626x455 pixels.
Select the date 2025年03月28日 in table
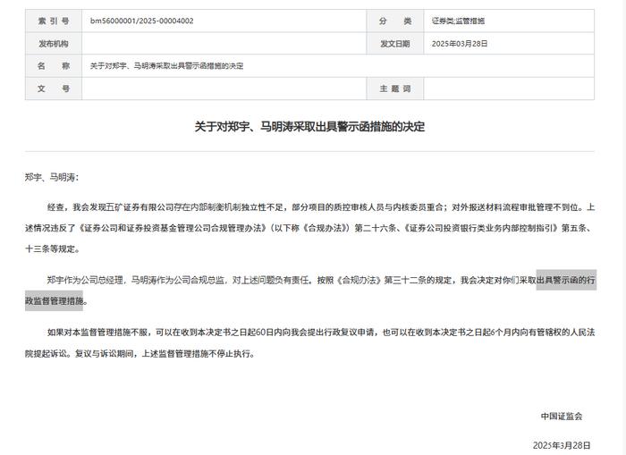click(460, 44)
